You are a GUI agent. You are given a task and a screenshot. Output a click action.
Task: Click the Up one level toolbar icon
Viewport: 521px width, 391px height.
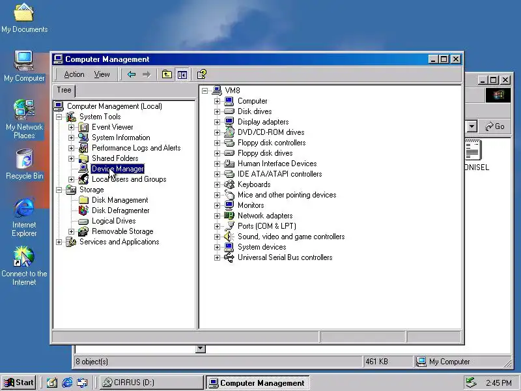(167, 74)
